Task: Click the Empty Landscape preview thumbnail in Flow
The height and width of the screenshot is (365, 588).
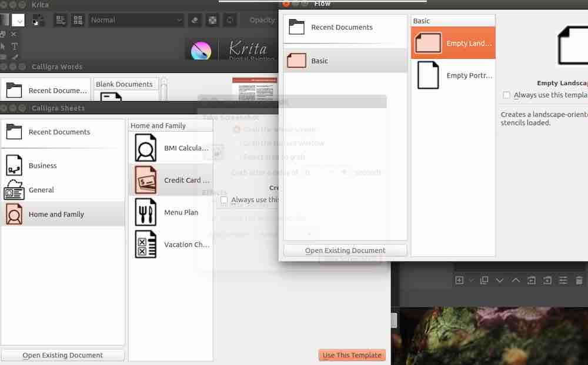Action: click(x=573, y=46)
